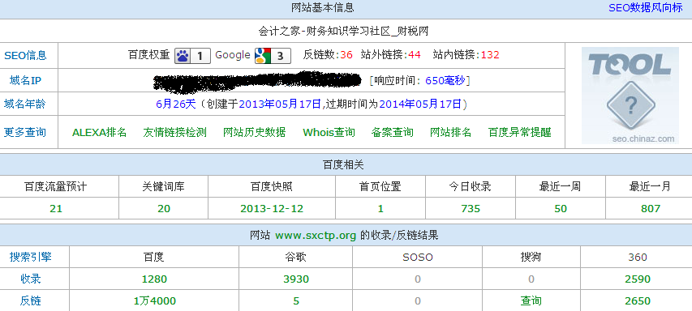692x311 pixels.
Task: Click the 今日收录 value 735
Action: click(x=471, y=209)
